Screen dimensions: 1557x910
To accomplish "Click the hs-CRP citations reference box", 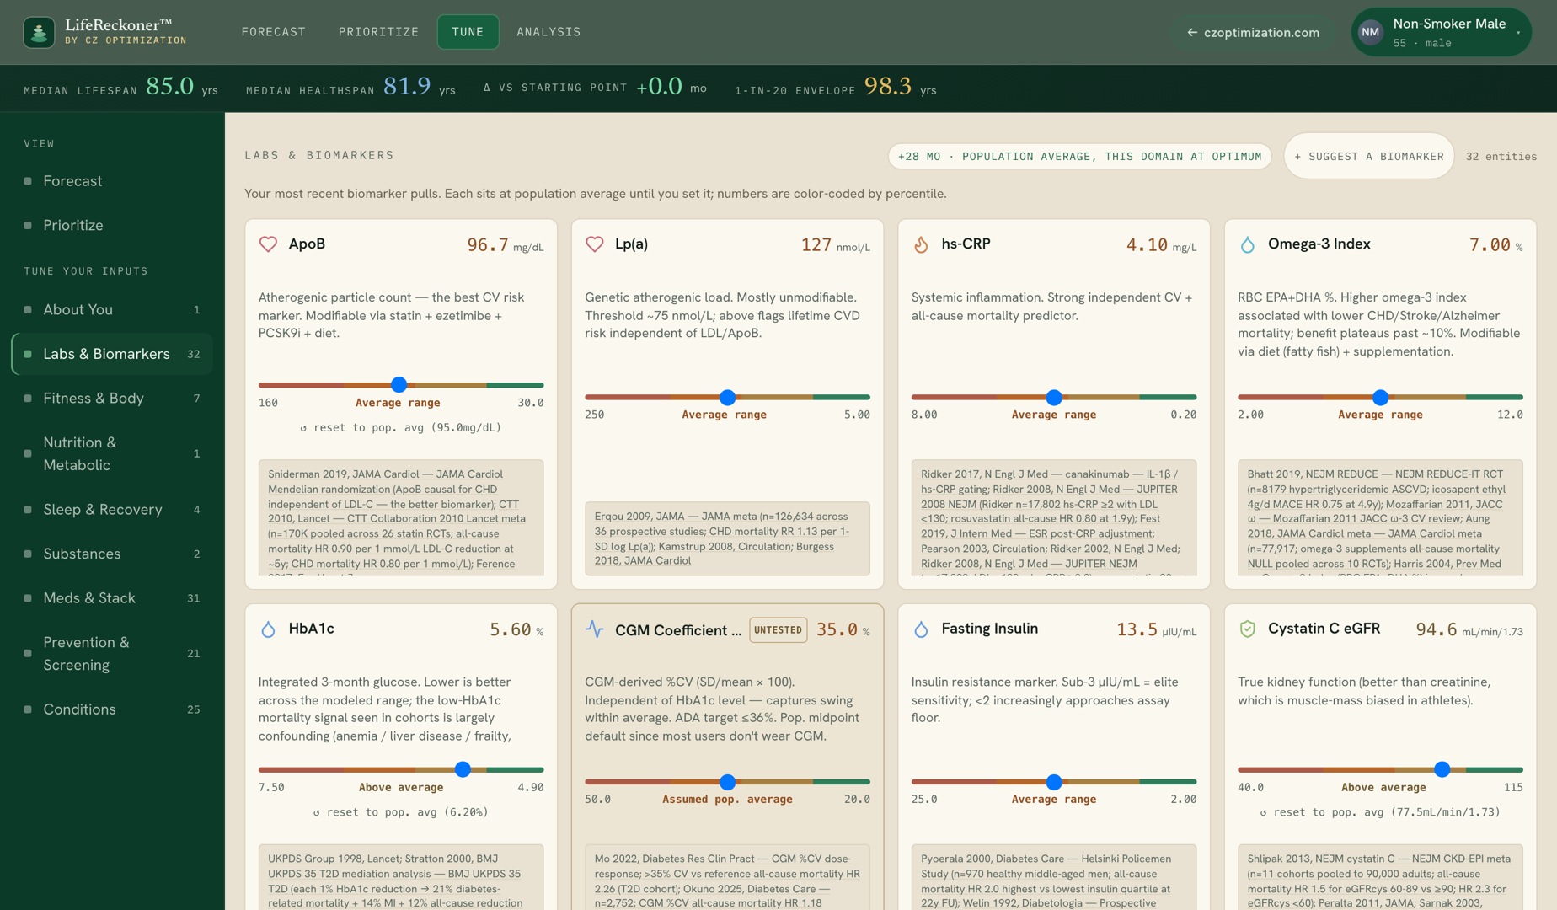I will pos(1054,518).
